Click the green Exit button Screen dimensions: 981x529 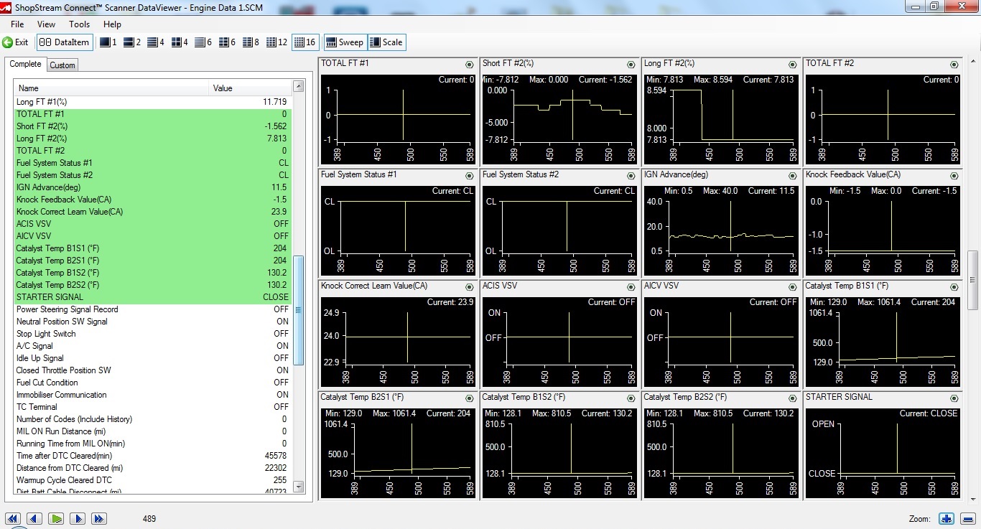tap(15, 42)
